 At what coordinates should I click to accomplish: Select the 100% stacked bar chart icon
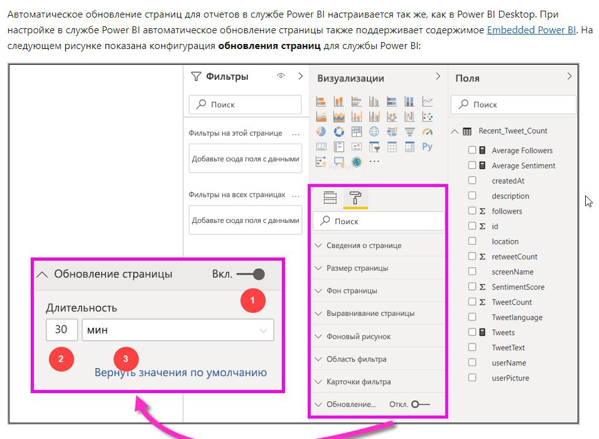coord(392,102)
